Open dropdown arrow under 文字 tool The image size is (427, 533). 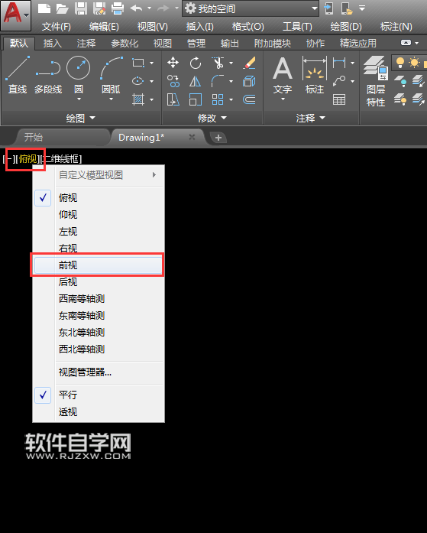click(283, 99)
